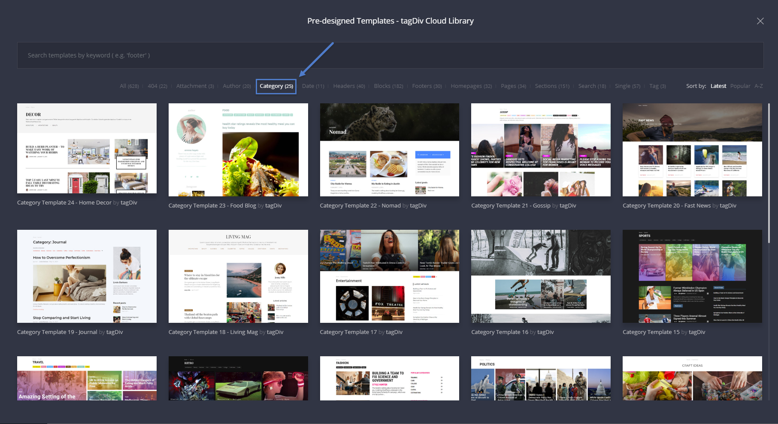
Task: Click 'Category Template 22 - Nomad' title
Action: (x=360, y=206)
